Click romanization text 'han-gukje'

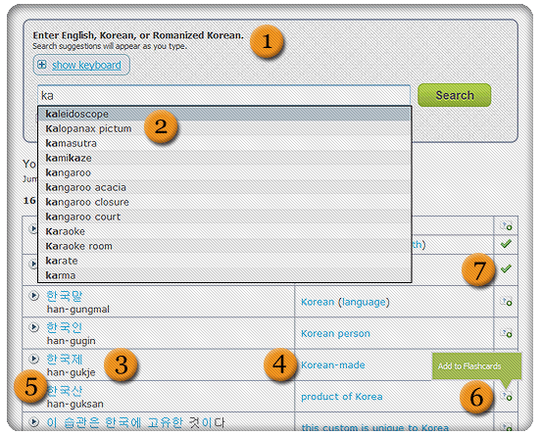pyautogui.click(x=71, y=372)
